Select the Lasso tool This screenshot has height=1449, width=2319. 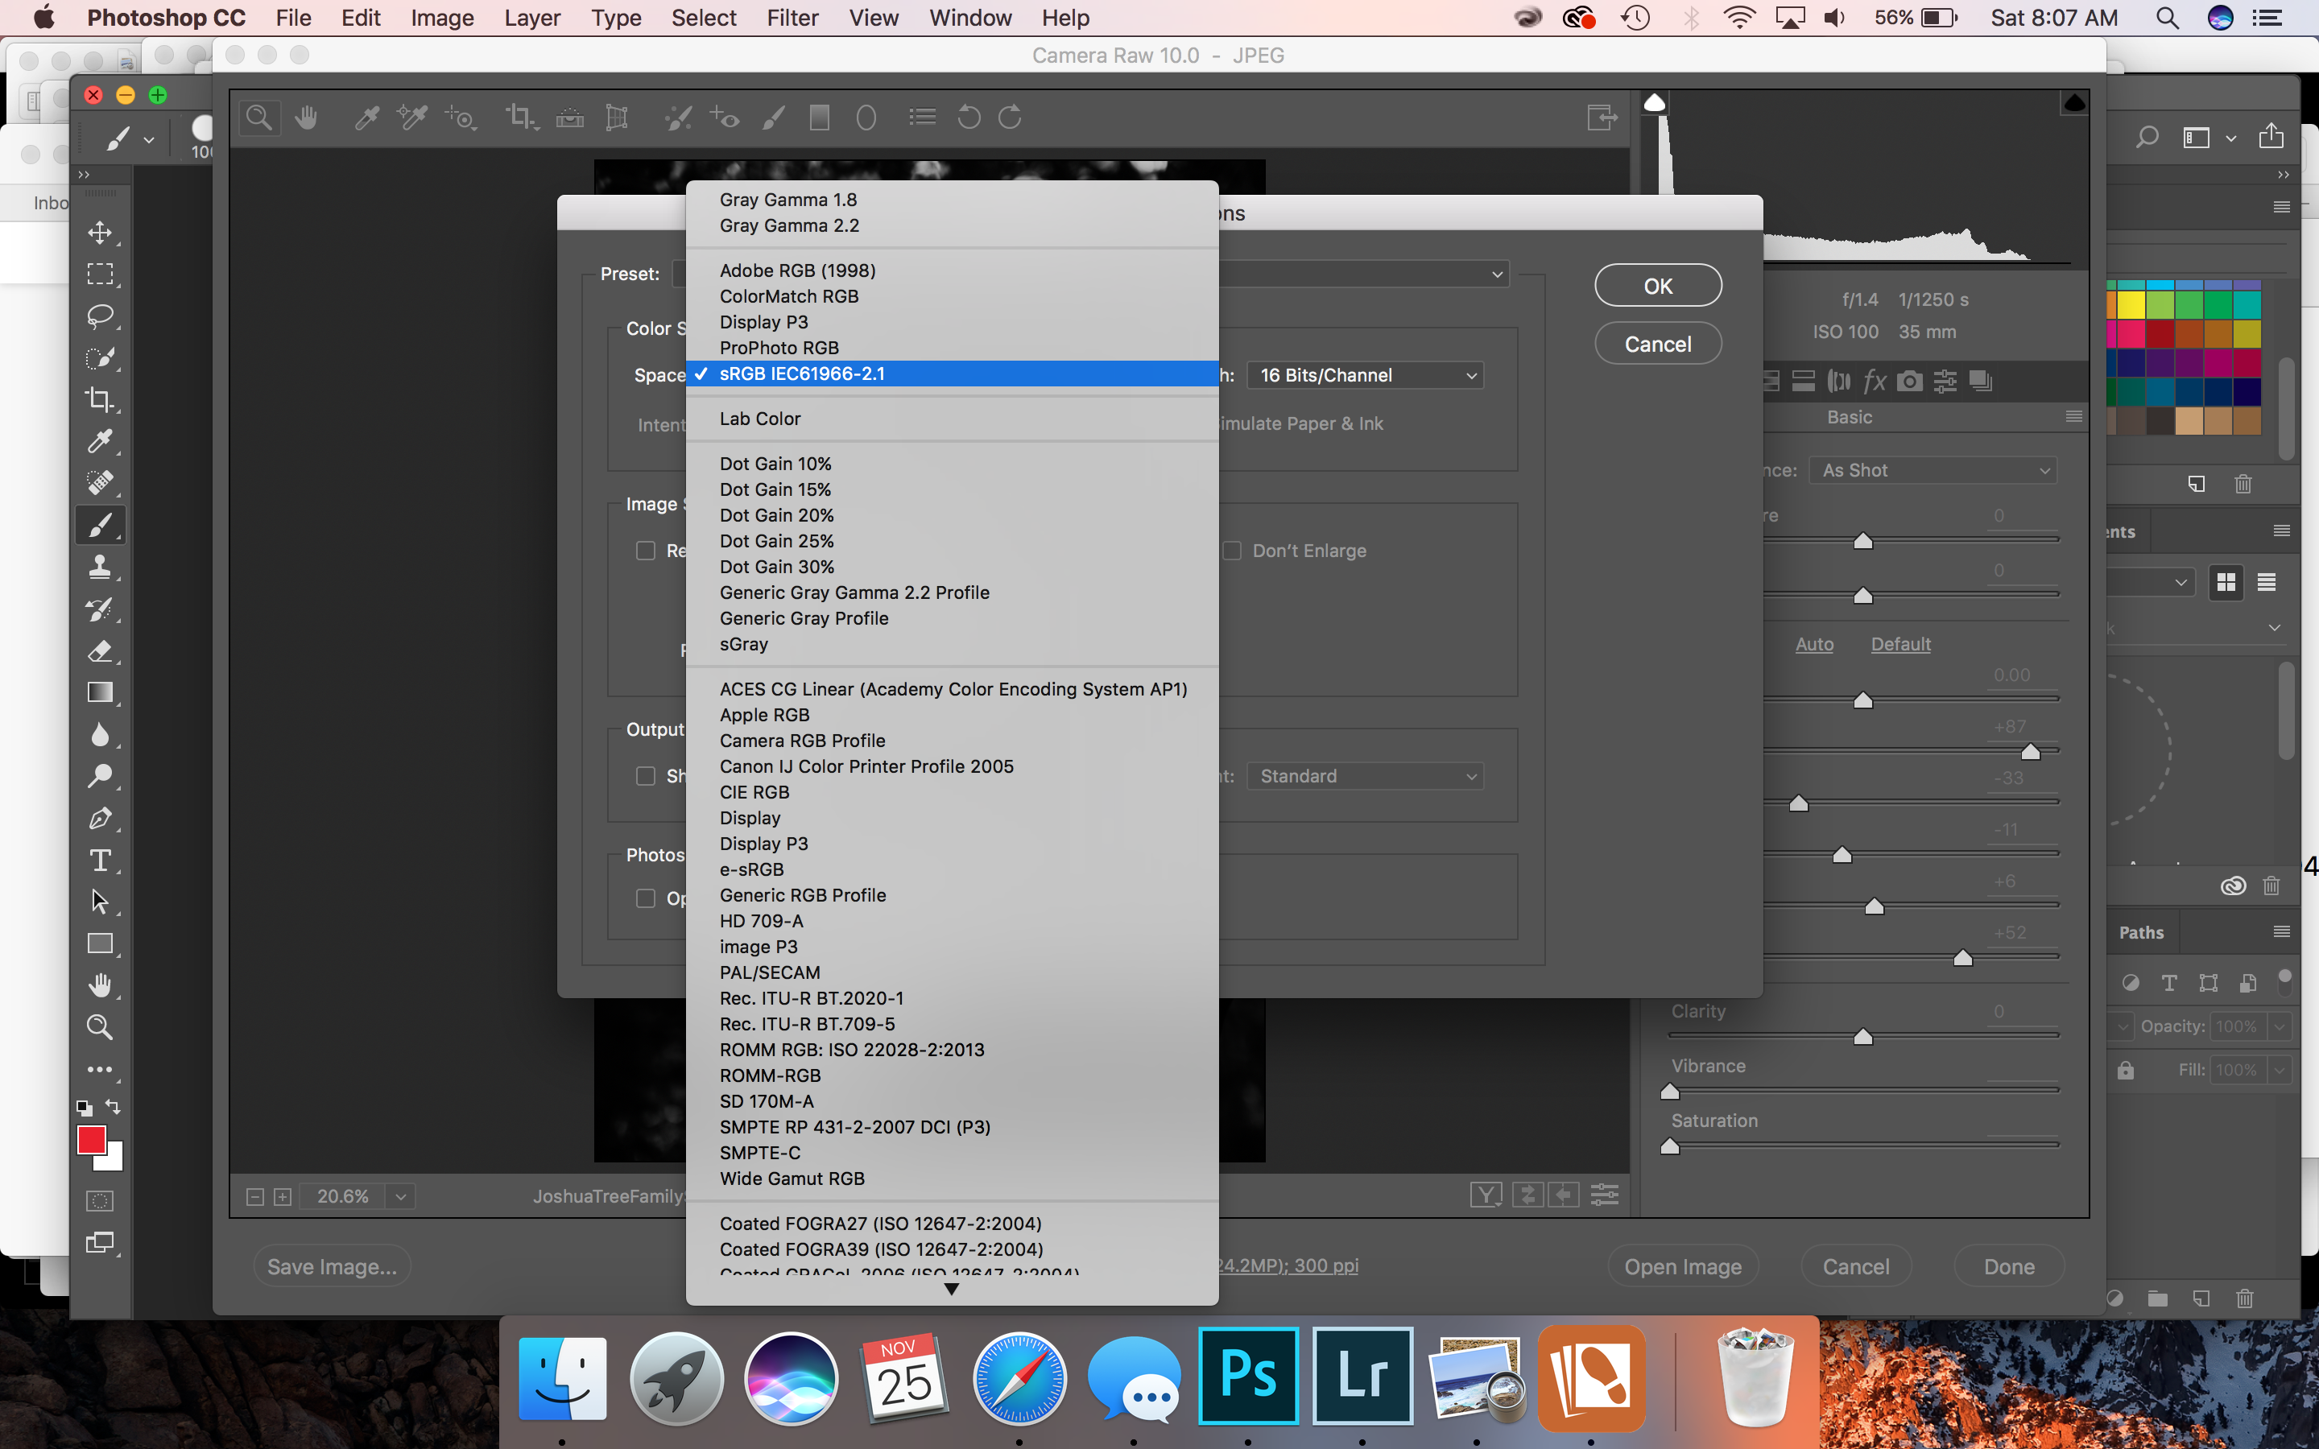pos(100,316)
